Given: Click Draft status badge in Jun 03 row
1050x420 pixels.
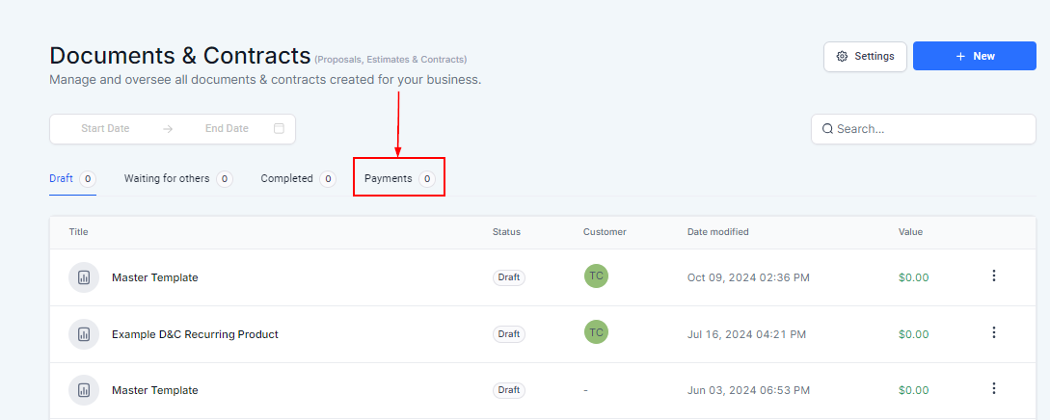Looking at the screenshot, I should coord(509,390).
